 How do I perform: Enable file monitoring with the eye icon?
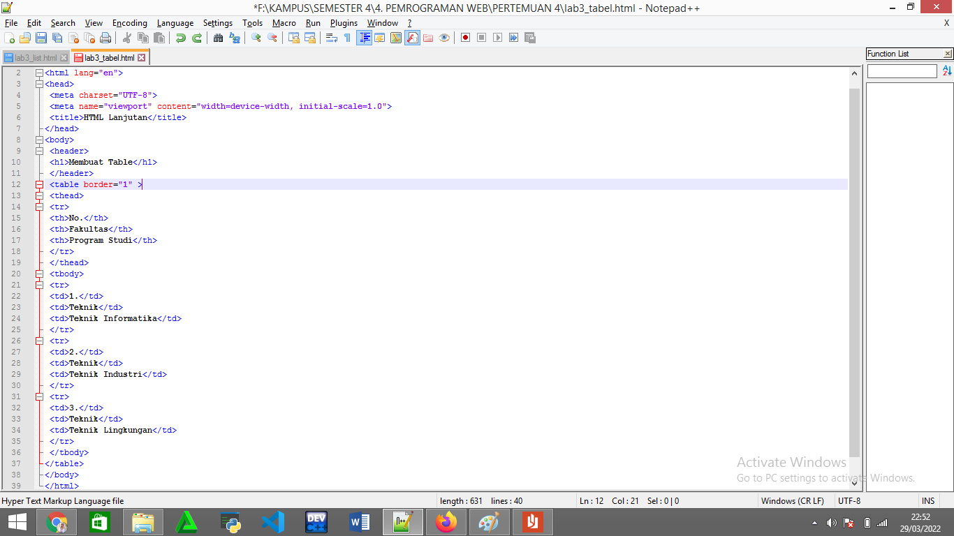click(443, 38)
